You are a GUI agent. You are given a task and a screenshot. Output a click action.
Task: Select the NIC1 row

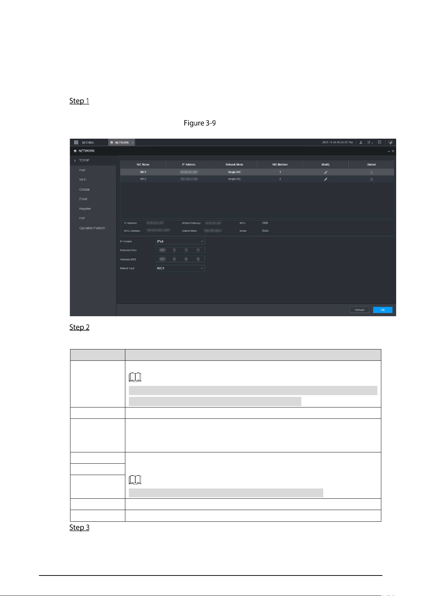(257, 172)
